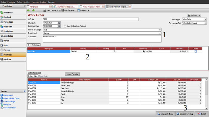Image resolution: width=209 pixels, height=117 pixels.
Task: Click Simpan & Baru button
Action: click(x=165, y=114)
